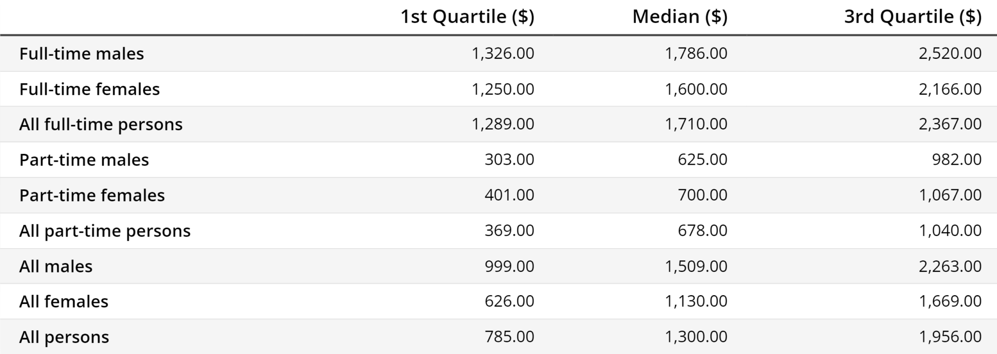Image resolution: width=997 pixels, height=354 pixels.
Task: Select the Full-time males row label
Action: tap(82, 53)
